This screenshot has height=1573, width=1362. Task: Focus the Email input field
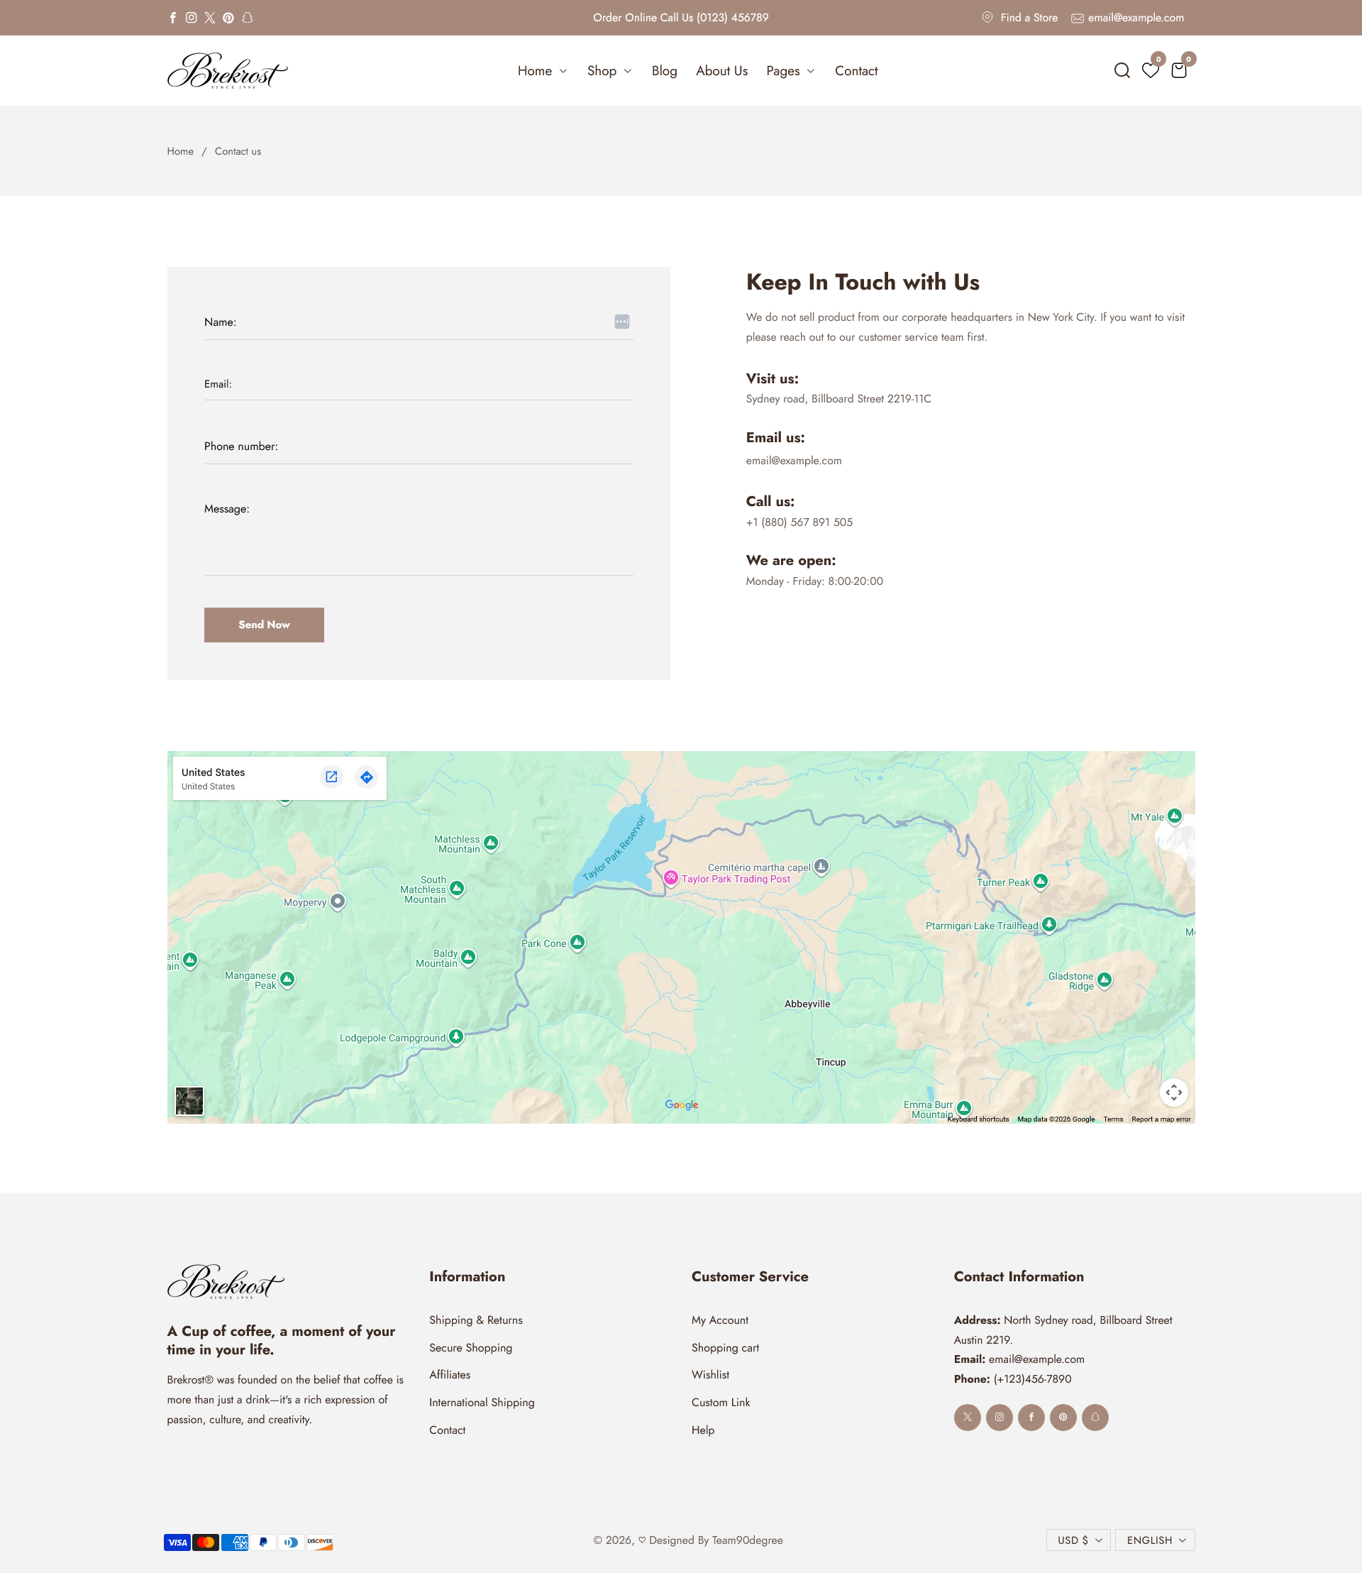pyautogui.click(x=419, y=384)
